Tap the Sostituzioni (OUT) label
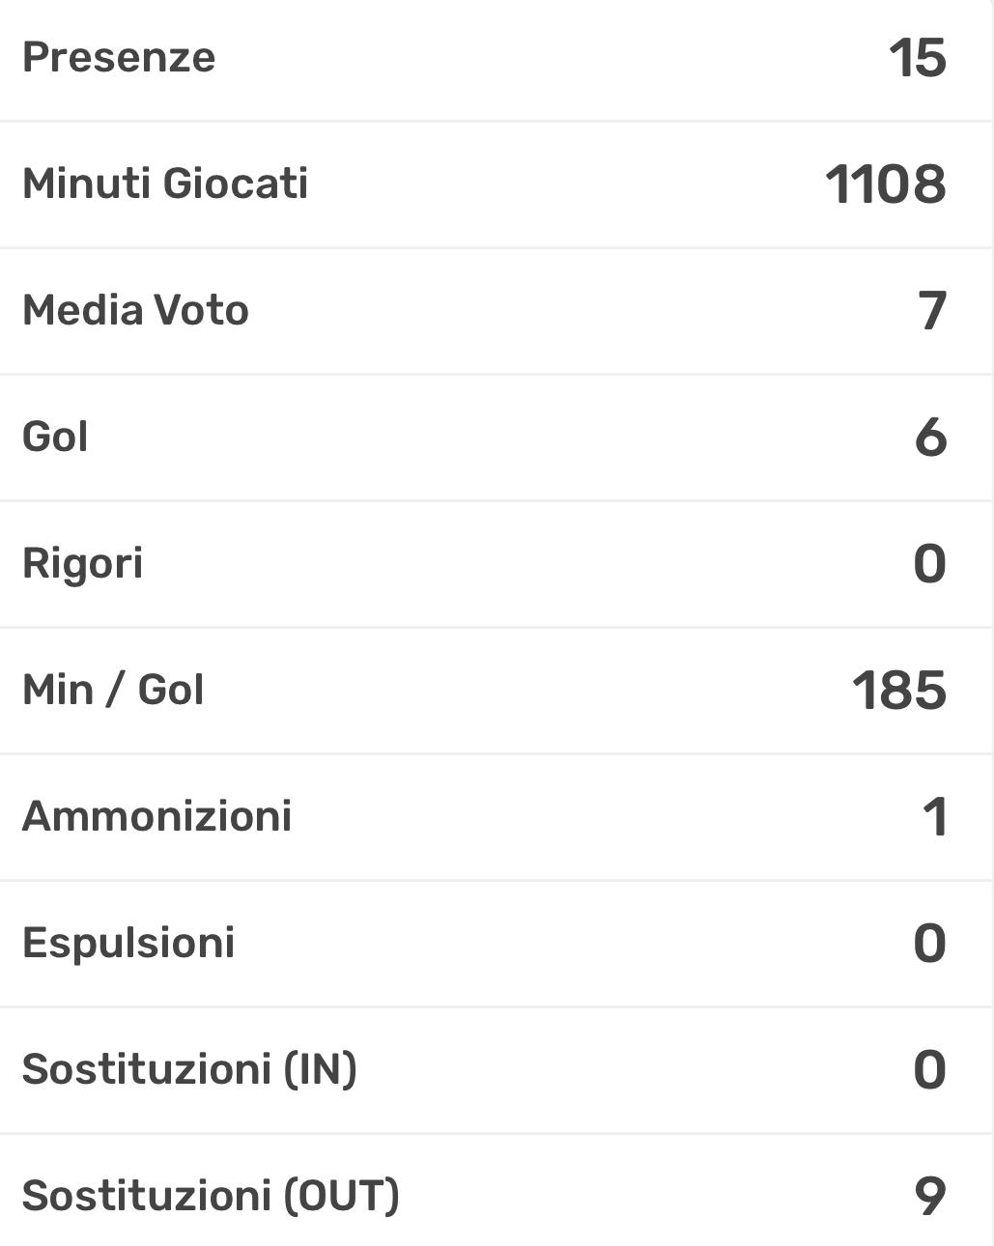Image resolution: width=994 pixels, height=1246 pixels. pos(211,1196)
